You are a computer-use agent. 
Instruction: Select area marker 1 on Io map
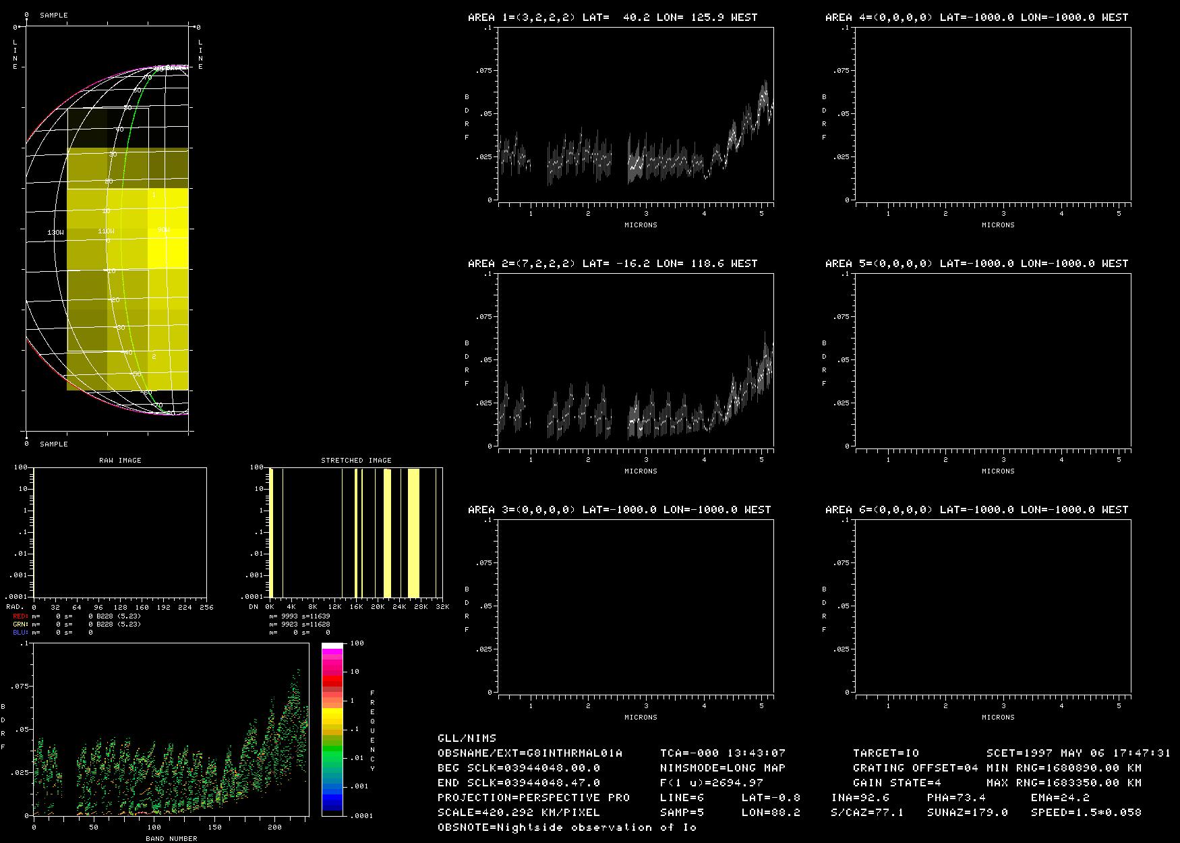pos(154,195)
